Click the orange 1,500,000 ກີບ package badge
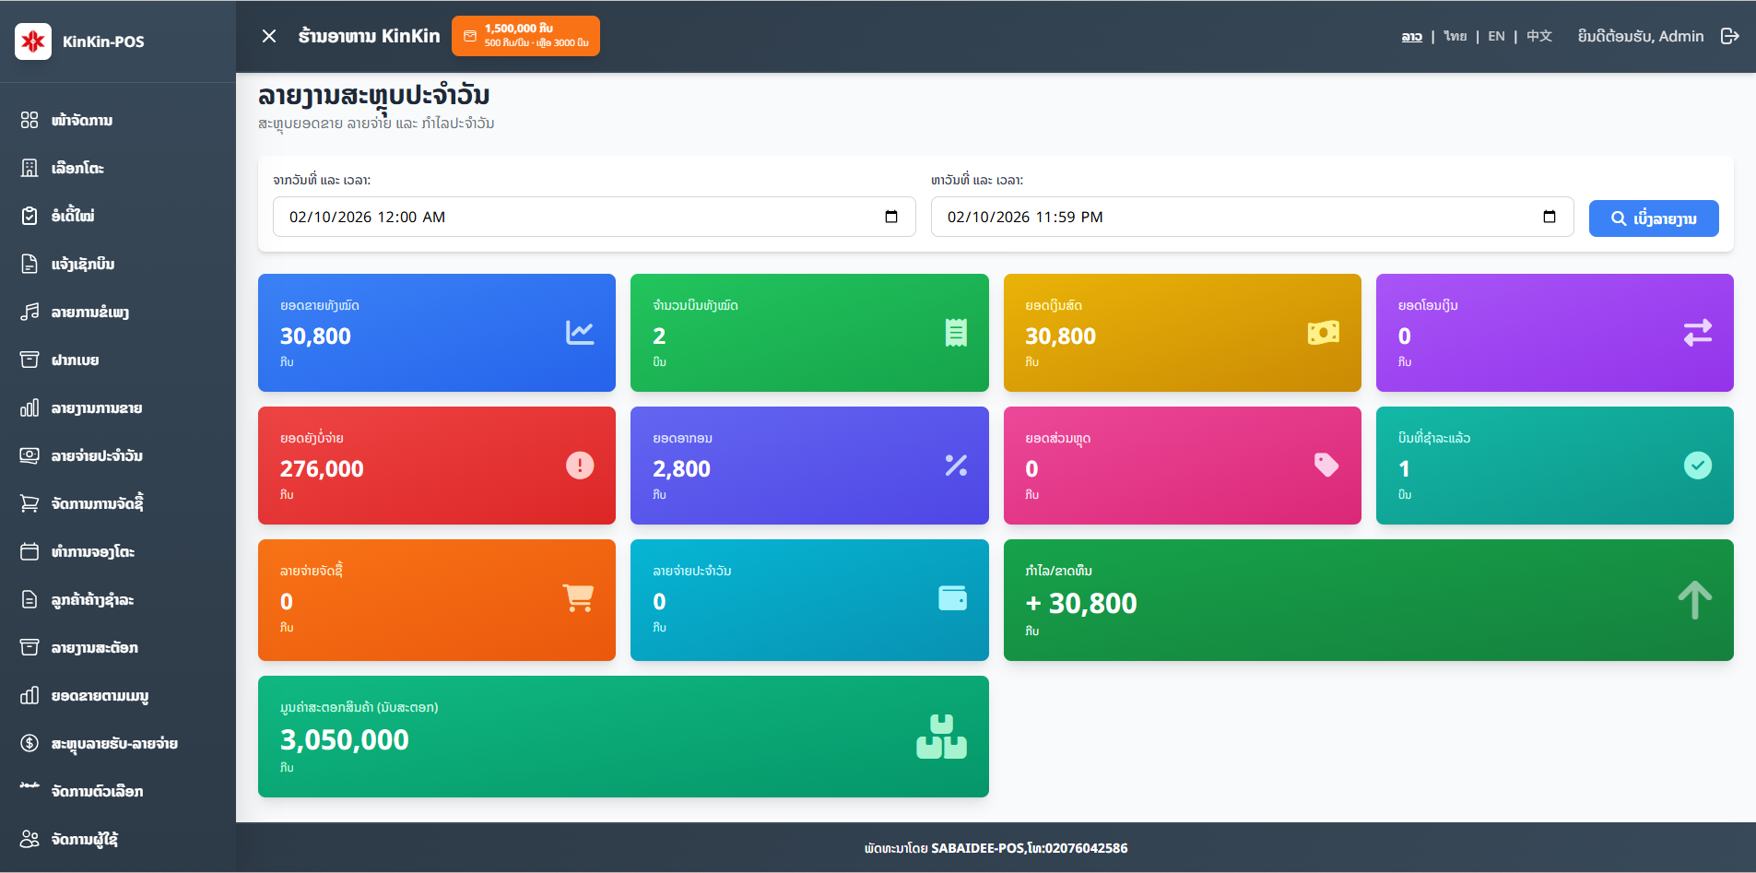The width and height of the screenshot is (1756, 873). pyautogui.click(x=525, y=36)
